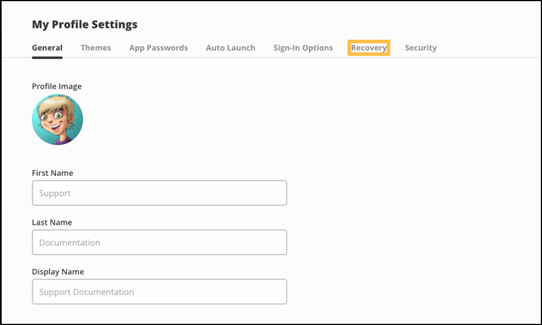This screenshot has width=542, height=325.
Task: Go to the Auto Launch tab
Action: coord(231,48)
